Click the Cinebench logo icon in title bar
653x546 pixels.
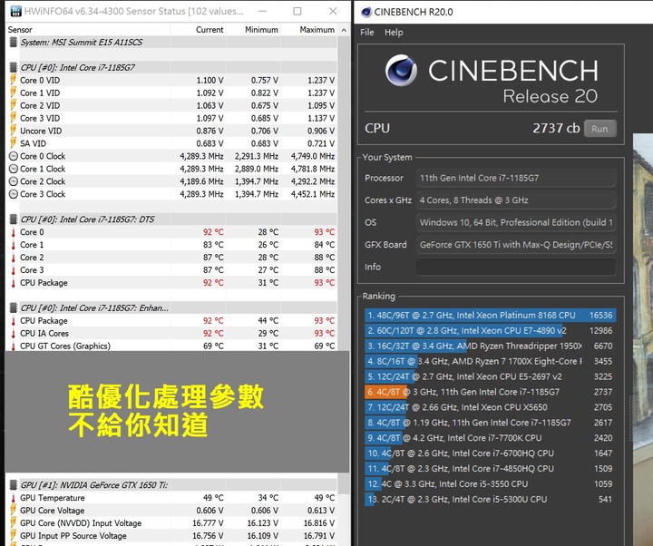366,12
